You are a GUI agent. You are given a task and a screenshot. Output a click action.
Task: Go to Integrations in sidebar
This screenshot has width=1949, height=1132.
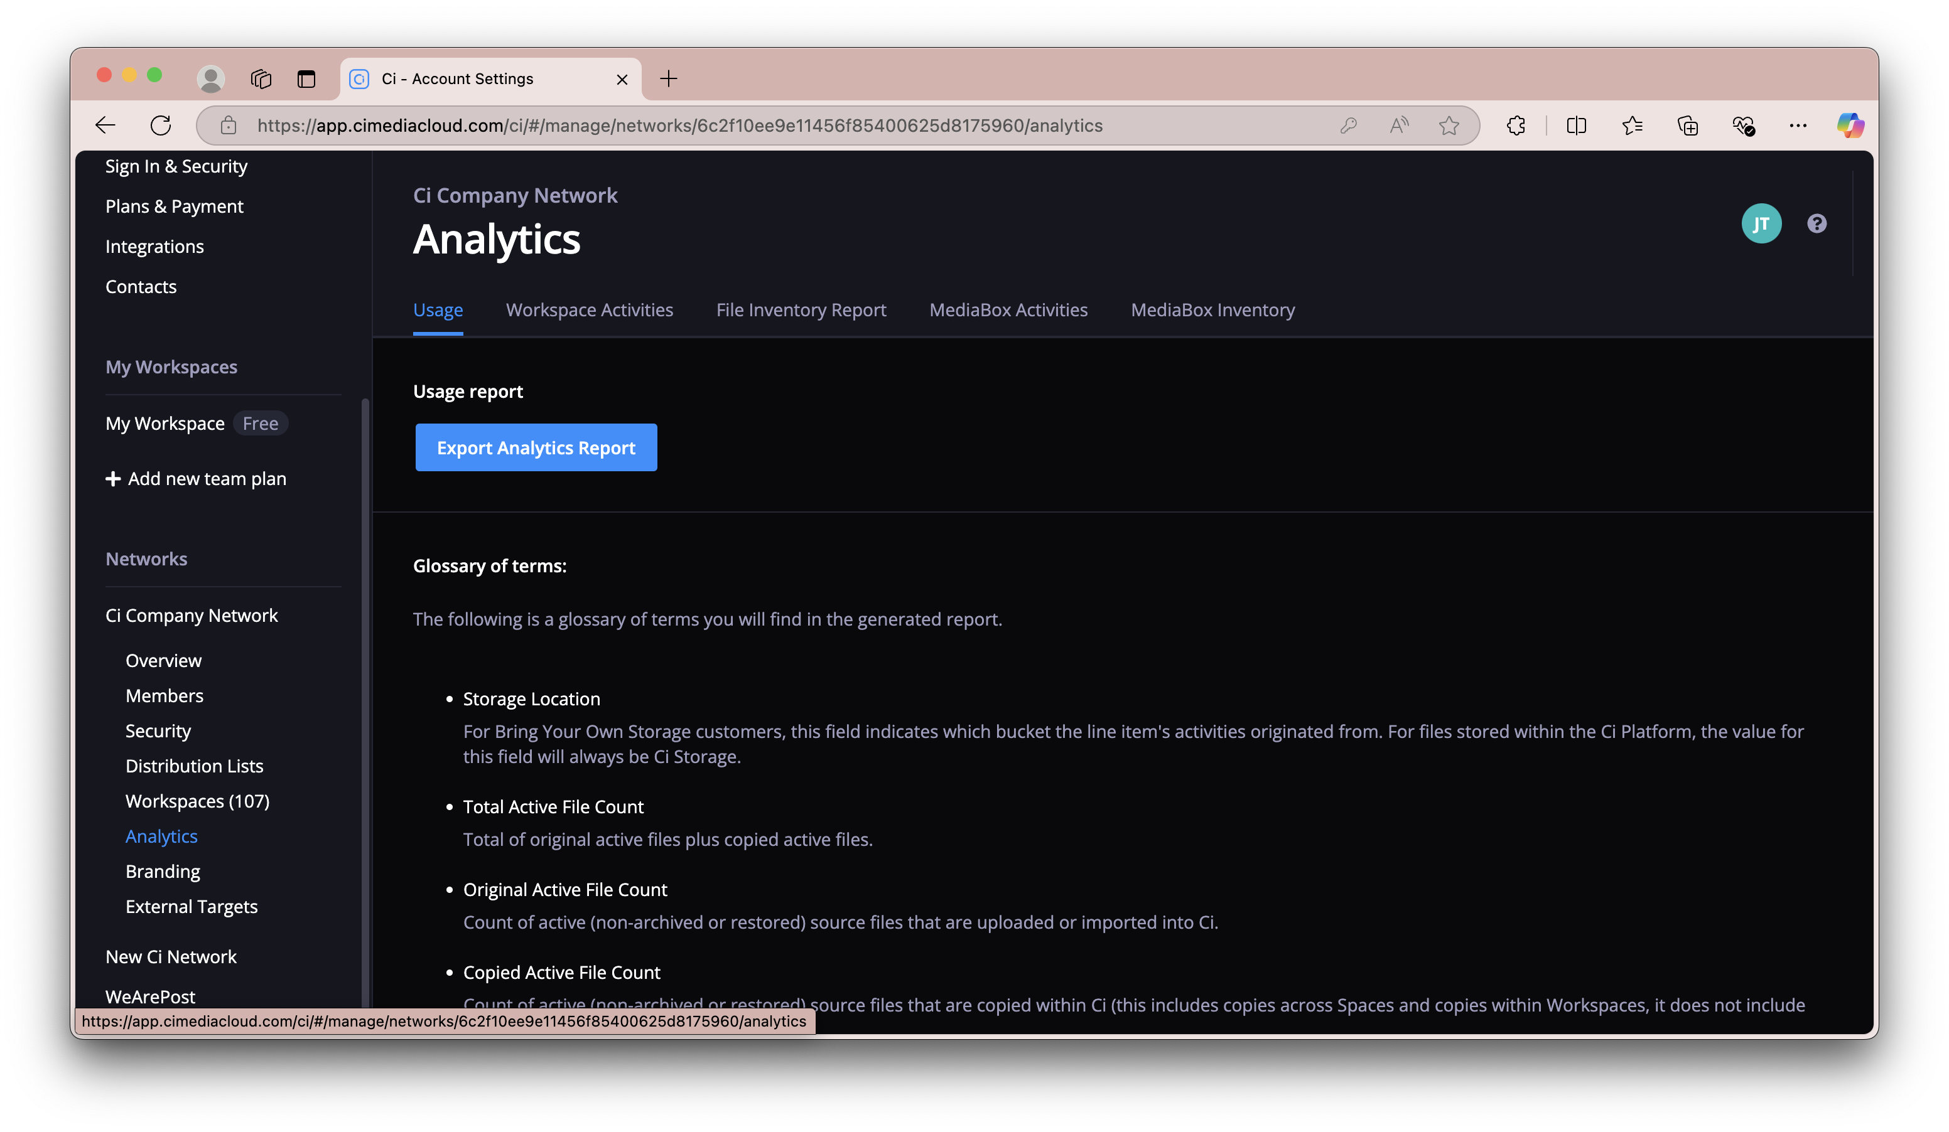point(154,247)
